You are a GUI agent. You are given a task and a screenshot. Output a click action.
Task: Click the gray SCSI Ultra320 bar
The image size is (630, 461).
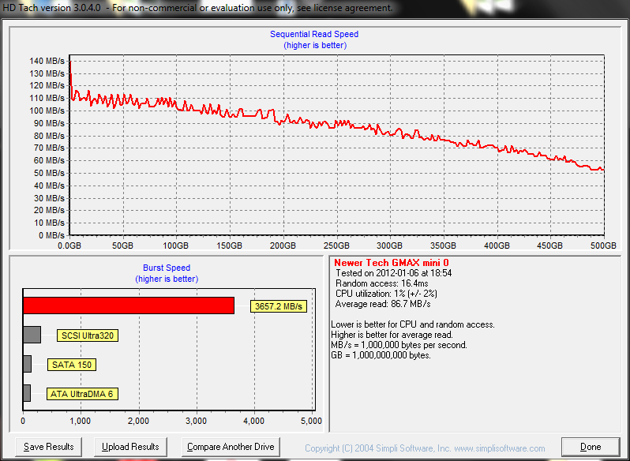tap(32, 335)
